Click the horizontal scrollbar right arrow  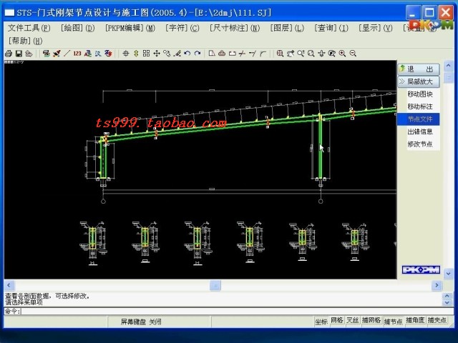coord(437,285)
